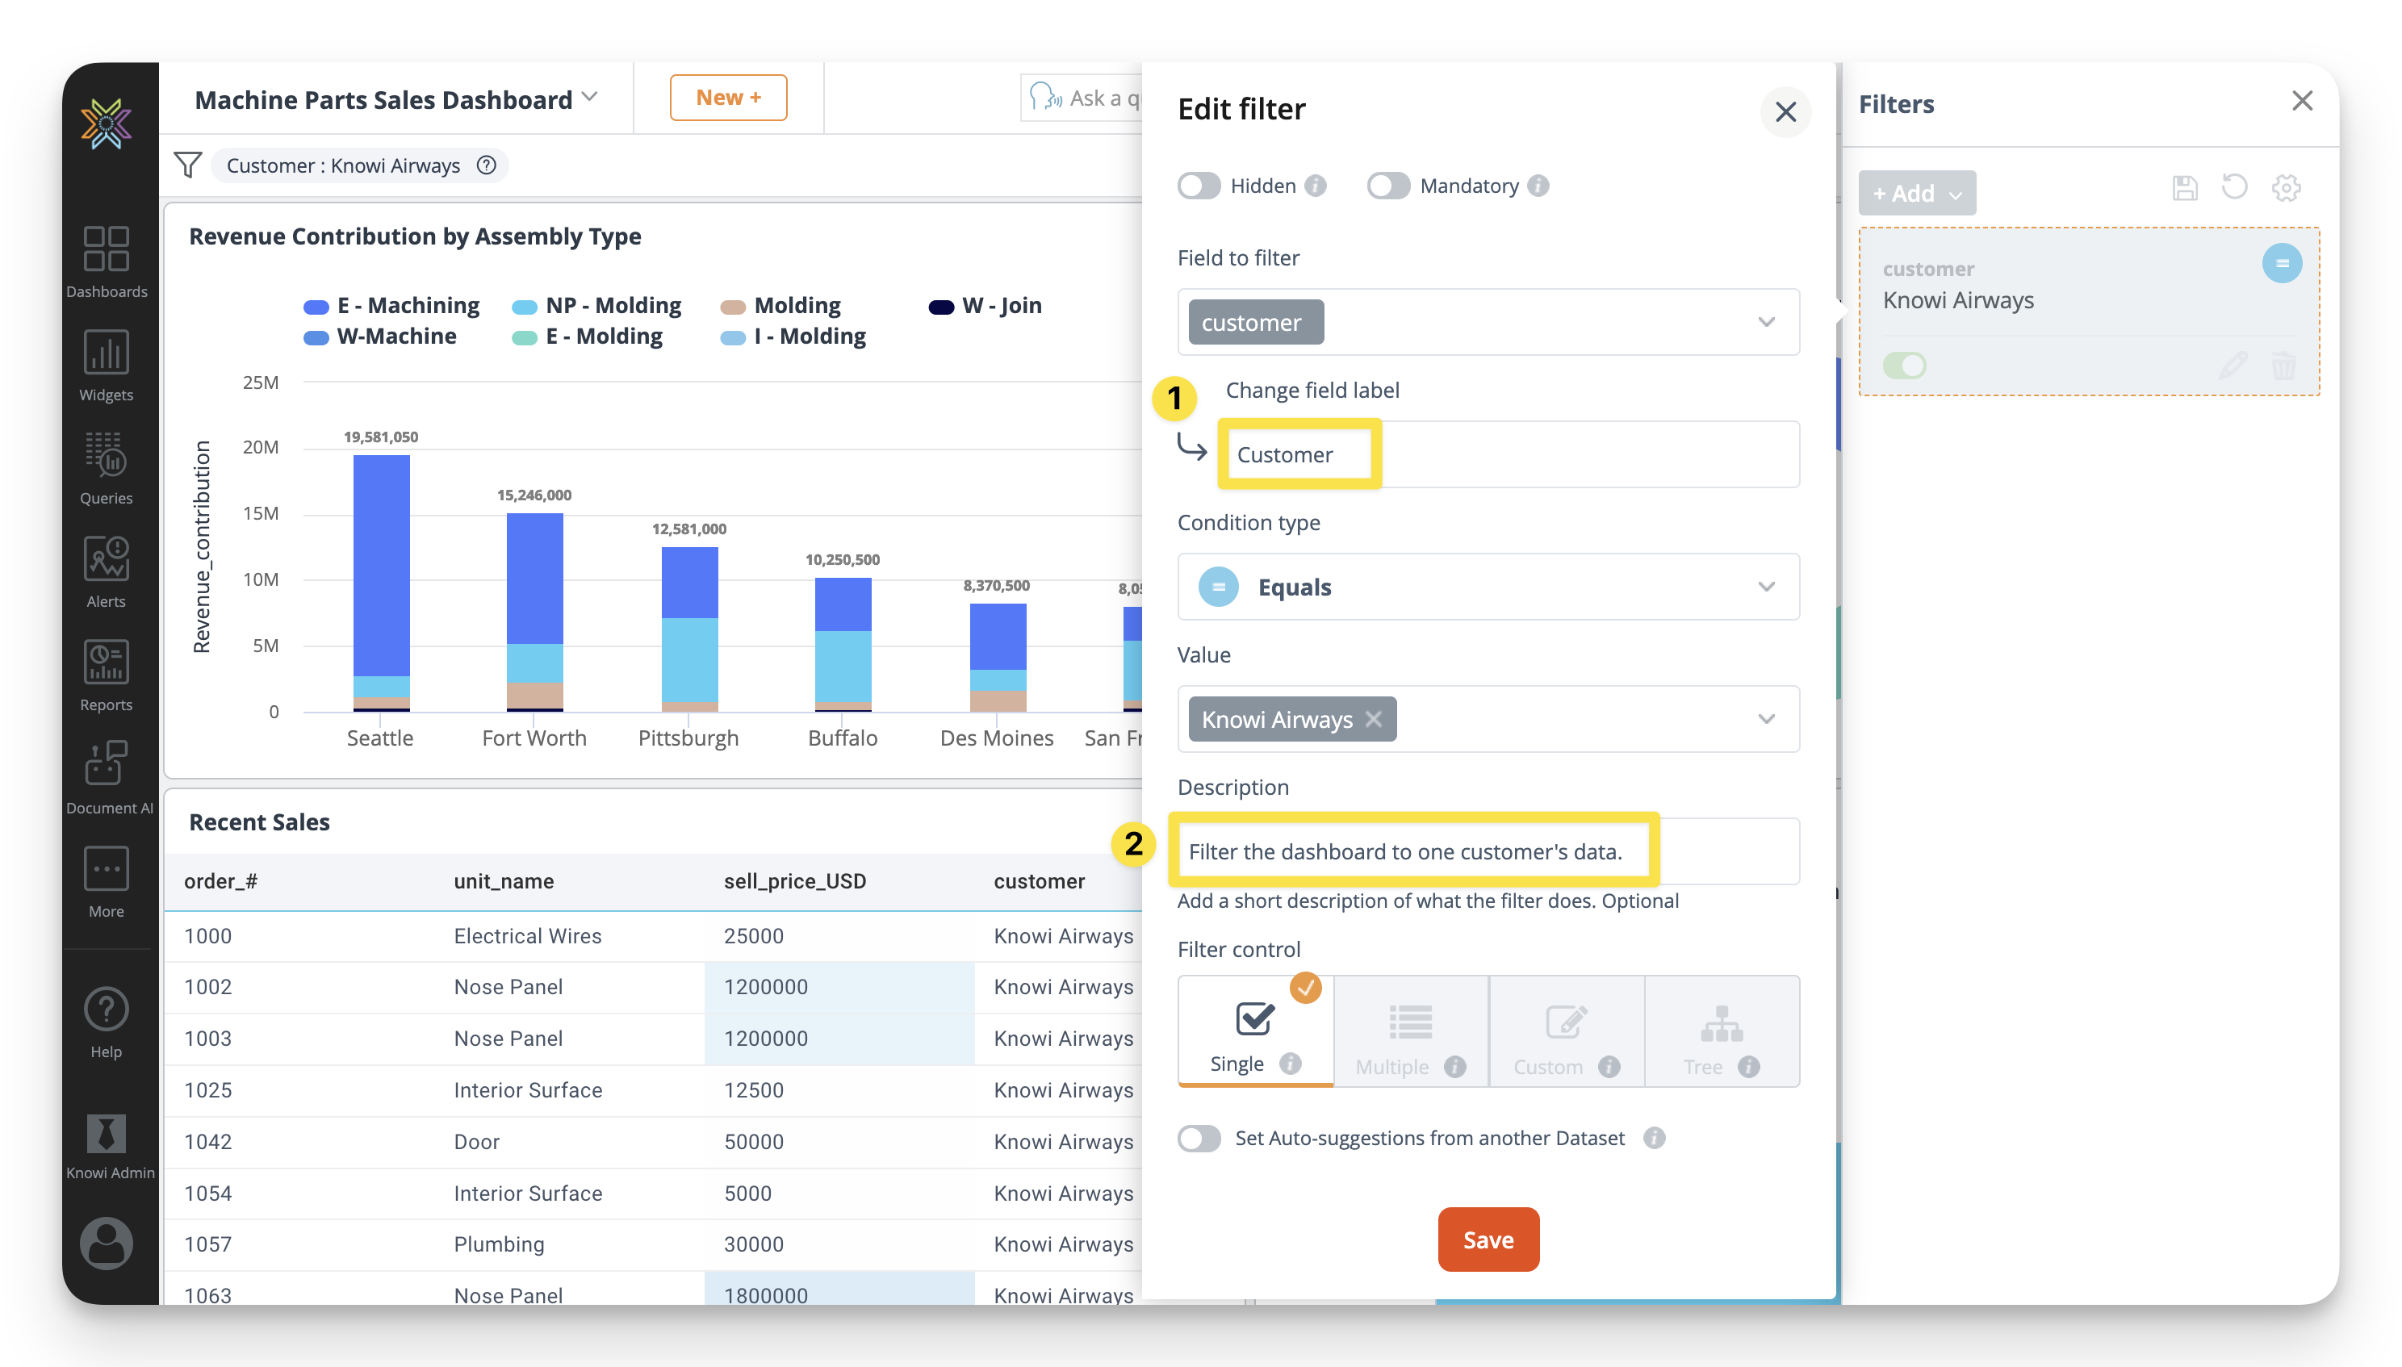Screen dimensions: 2402x1367
Task: Click the New + button
Action: tap(728, 98)
